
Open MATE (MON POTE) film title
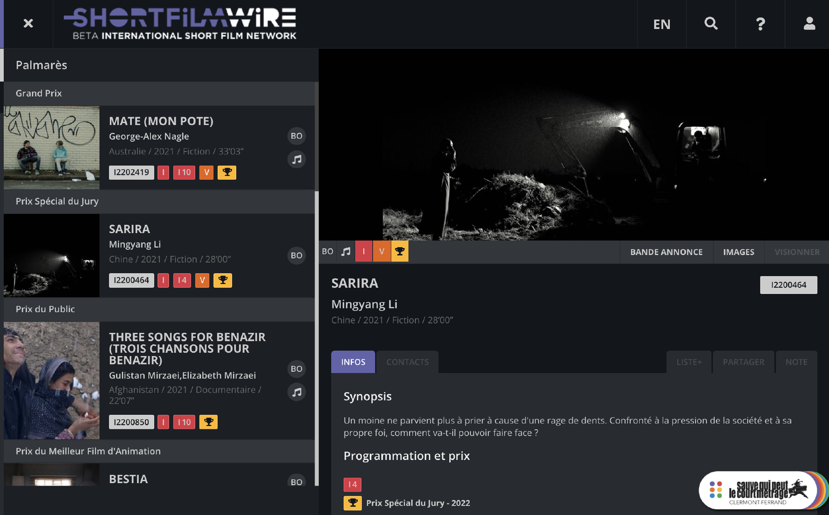point(161,121)
